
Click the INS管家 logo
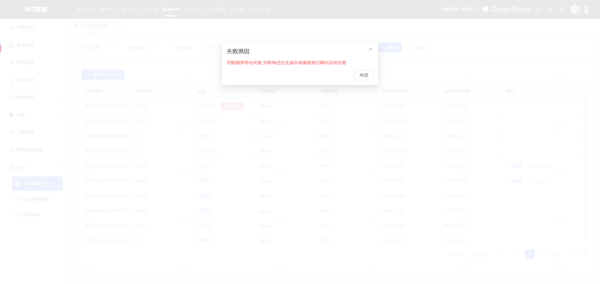(36, 9)
